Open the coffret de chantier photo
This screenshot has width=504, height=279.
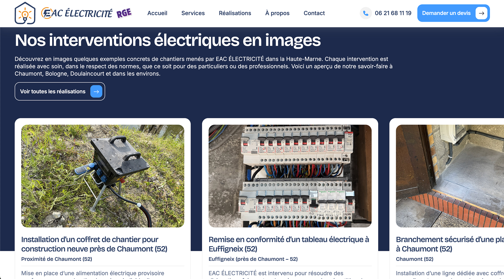pyautogui.click(x=103, y=176)
